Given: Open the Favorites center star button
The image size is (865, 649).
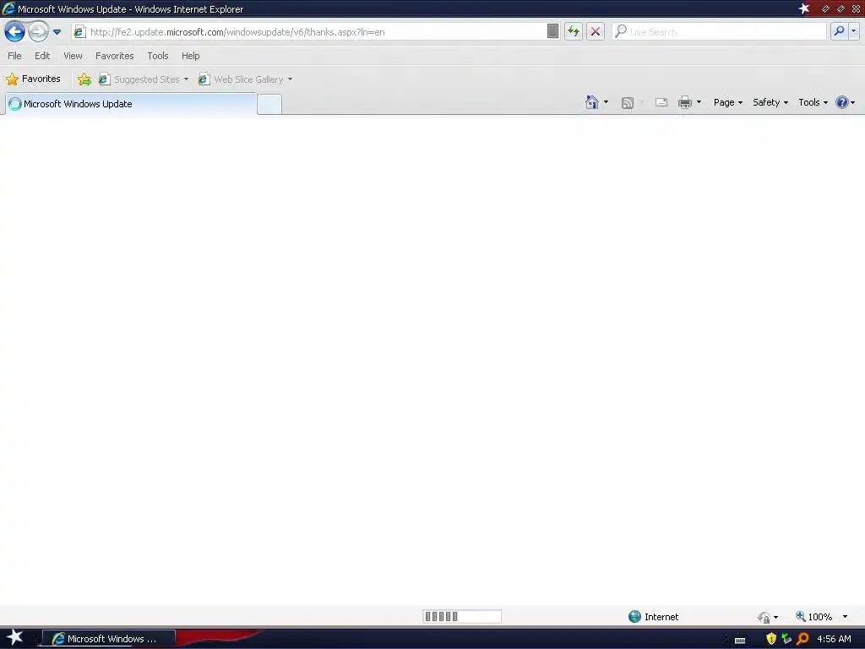Looking at the screenshot, I should pyautogui.click(x=33, y=79).
